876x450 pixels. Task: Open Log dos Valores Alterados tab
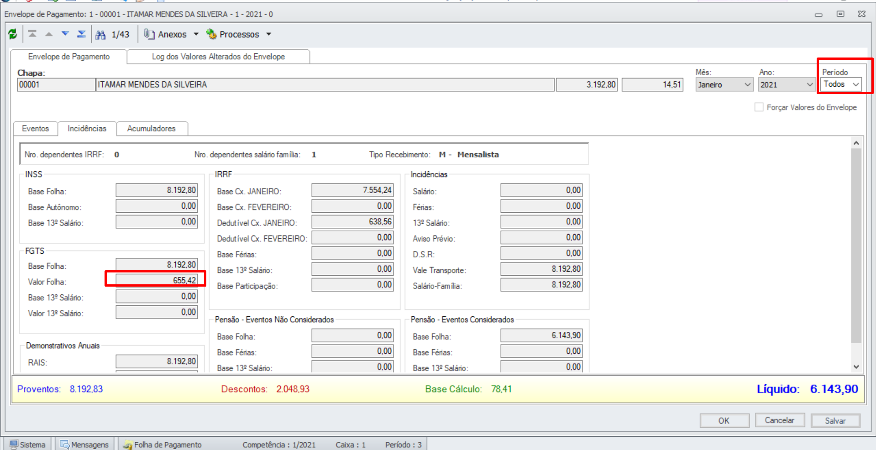tap(218, 57)
